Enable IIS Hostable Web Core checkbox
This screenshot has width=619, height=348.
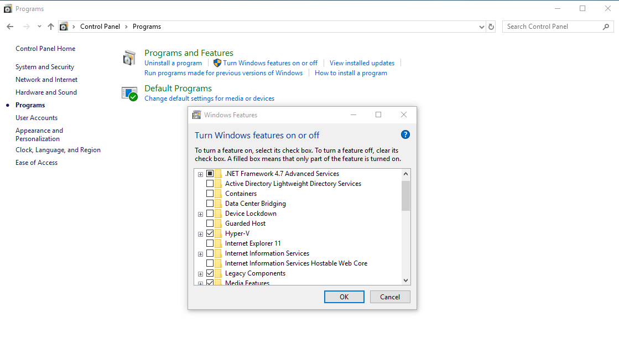[x=210, y=263]
